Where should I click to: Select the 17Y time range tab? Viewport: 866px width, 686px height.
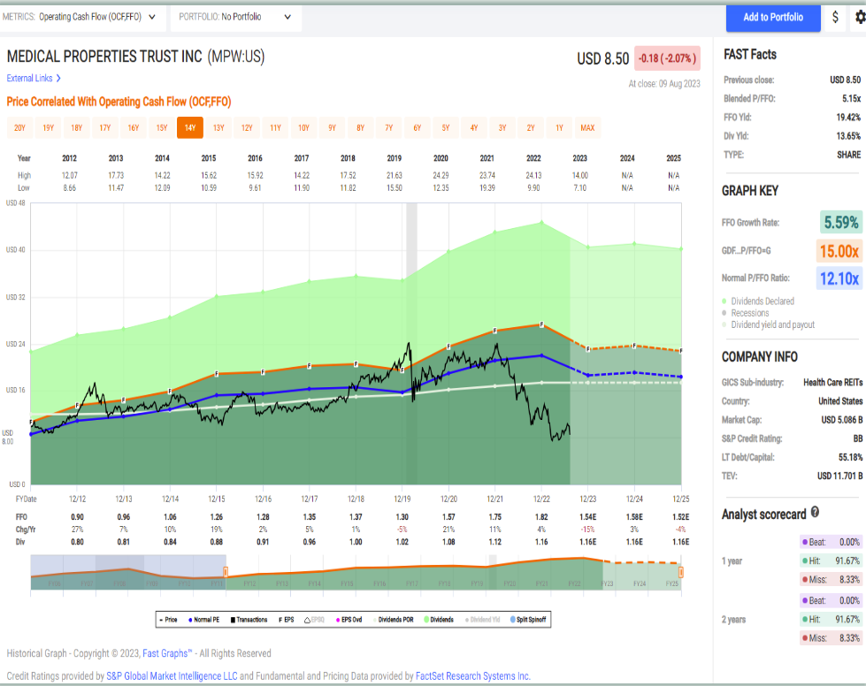coord(105,127)
